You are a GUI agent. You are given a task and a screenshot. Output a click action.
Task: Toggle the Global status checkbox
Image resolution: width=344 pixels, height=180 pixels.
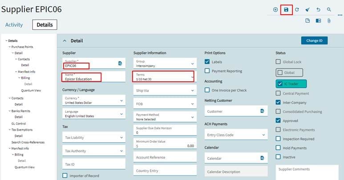point(280,72)
